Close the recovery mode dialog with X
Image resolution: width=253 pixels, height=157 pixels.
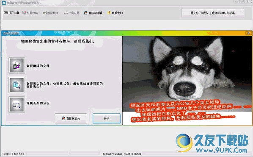pyautogui.click(x=249, y=33)
